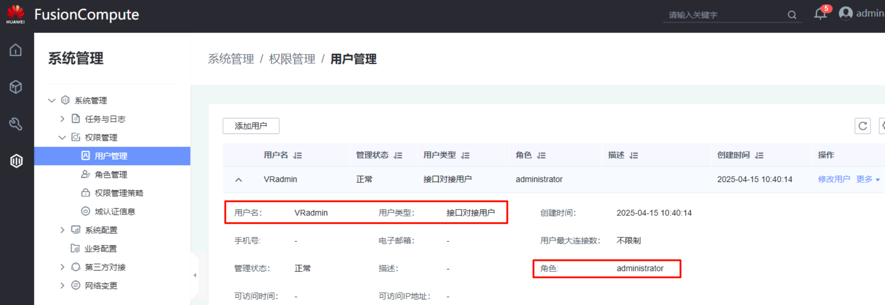Click the search magnifier icon
885x305 pixels.
pos(792,15)
